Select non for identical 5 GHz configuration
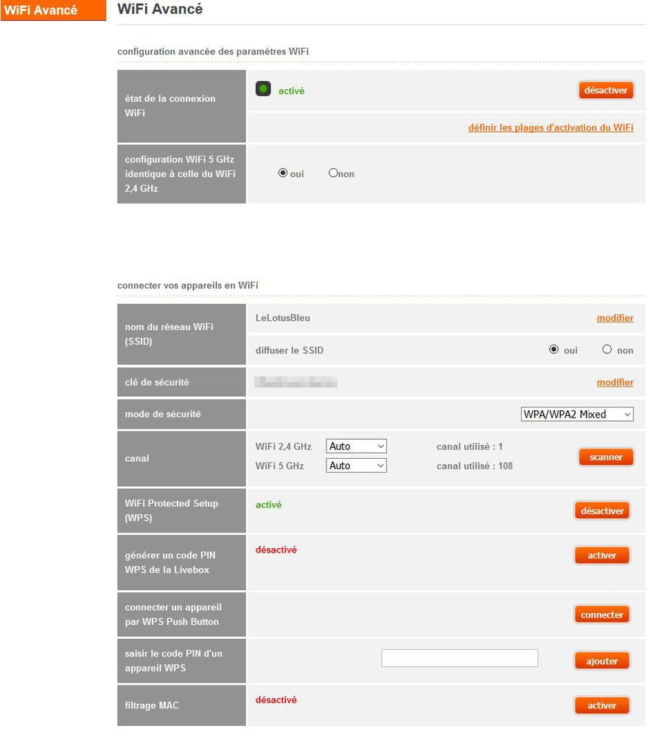 333,173
